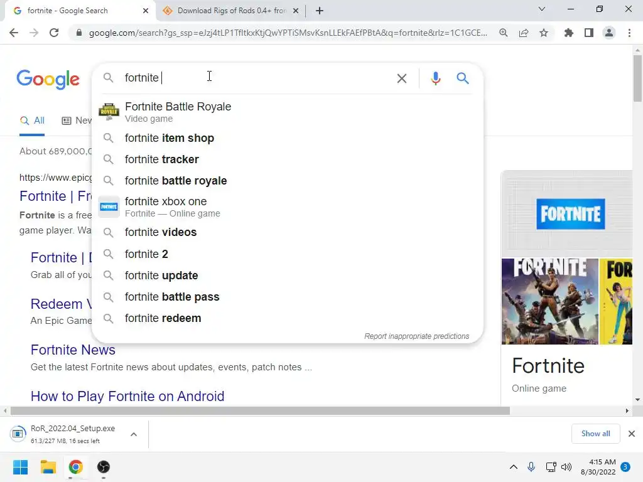This screenshot has height=482, width=643.
Task: Click the Chrome taskbar icon
Action: point(75,467)
